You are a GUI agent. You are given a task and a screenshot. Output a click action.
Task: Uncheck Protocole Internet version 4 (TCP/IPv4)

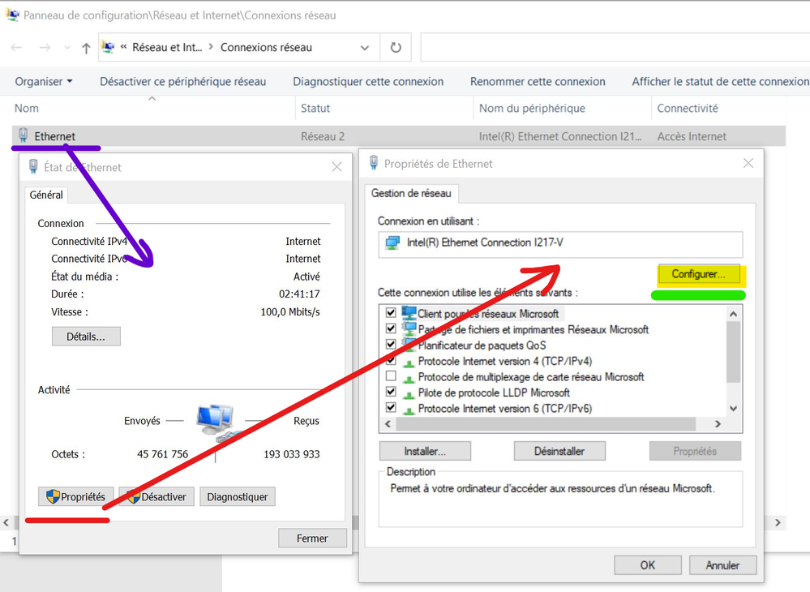pyautogui.click(x=392, y=361)
